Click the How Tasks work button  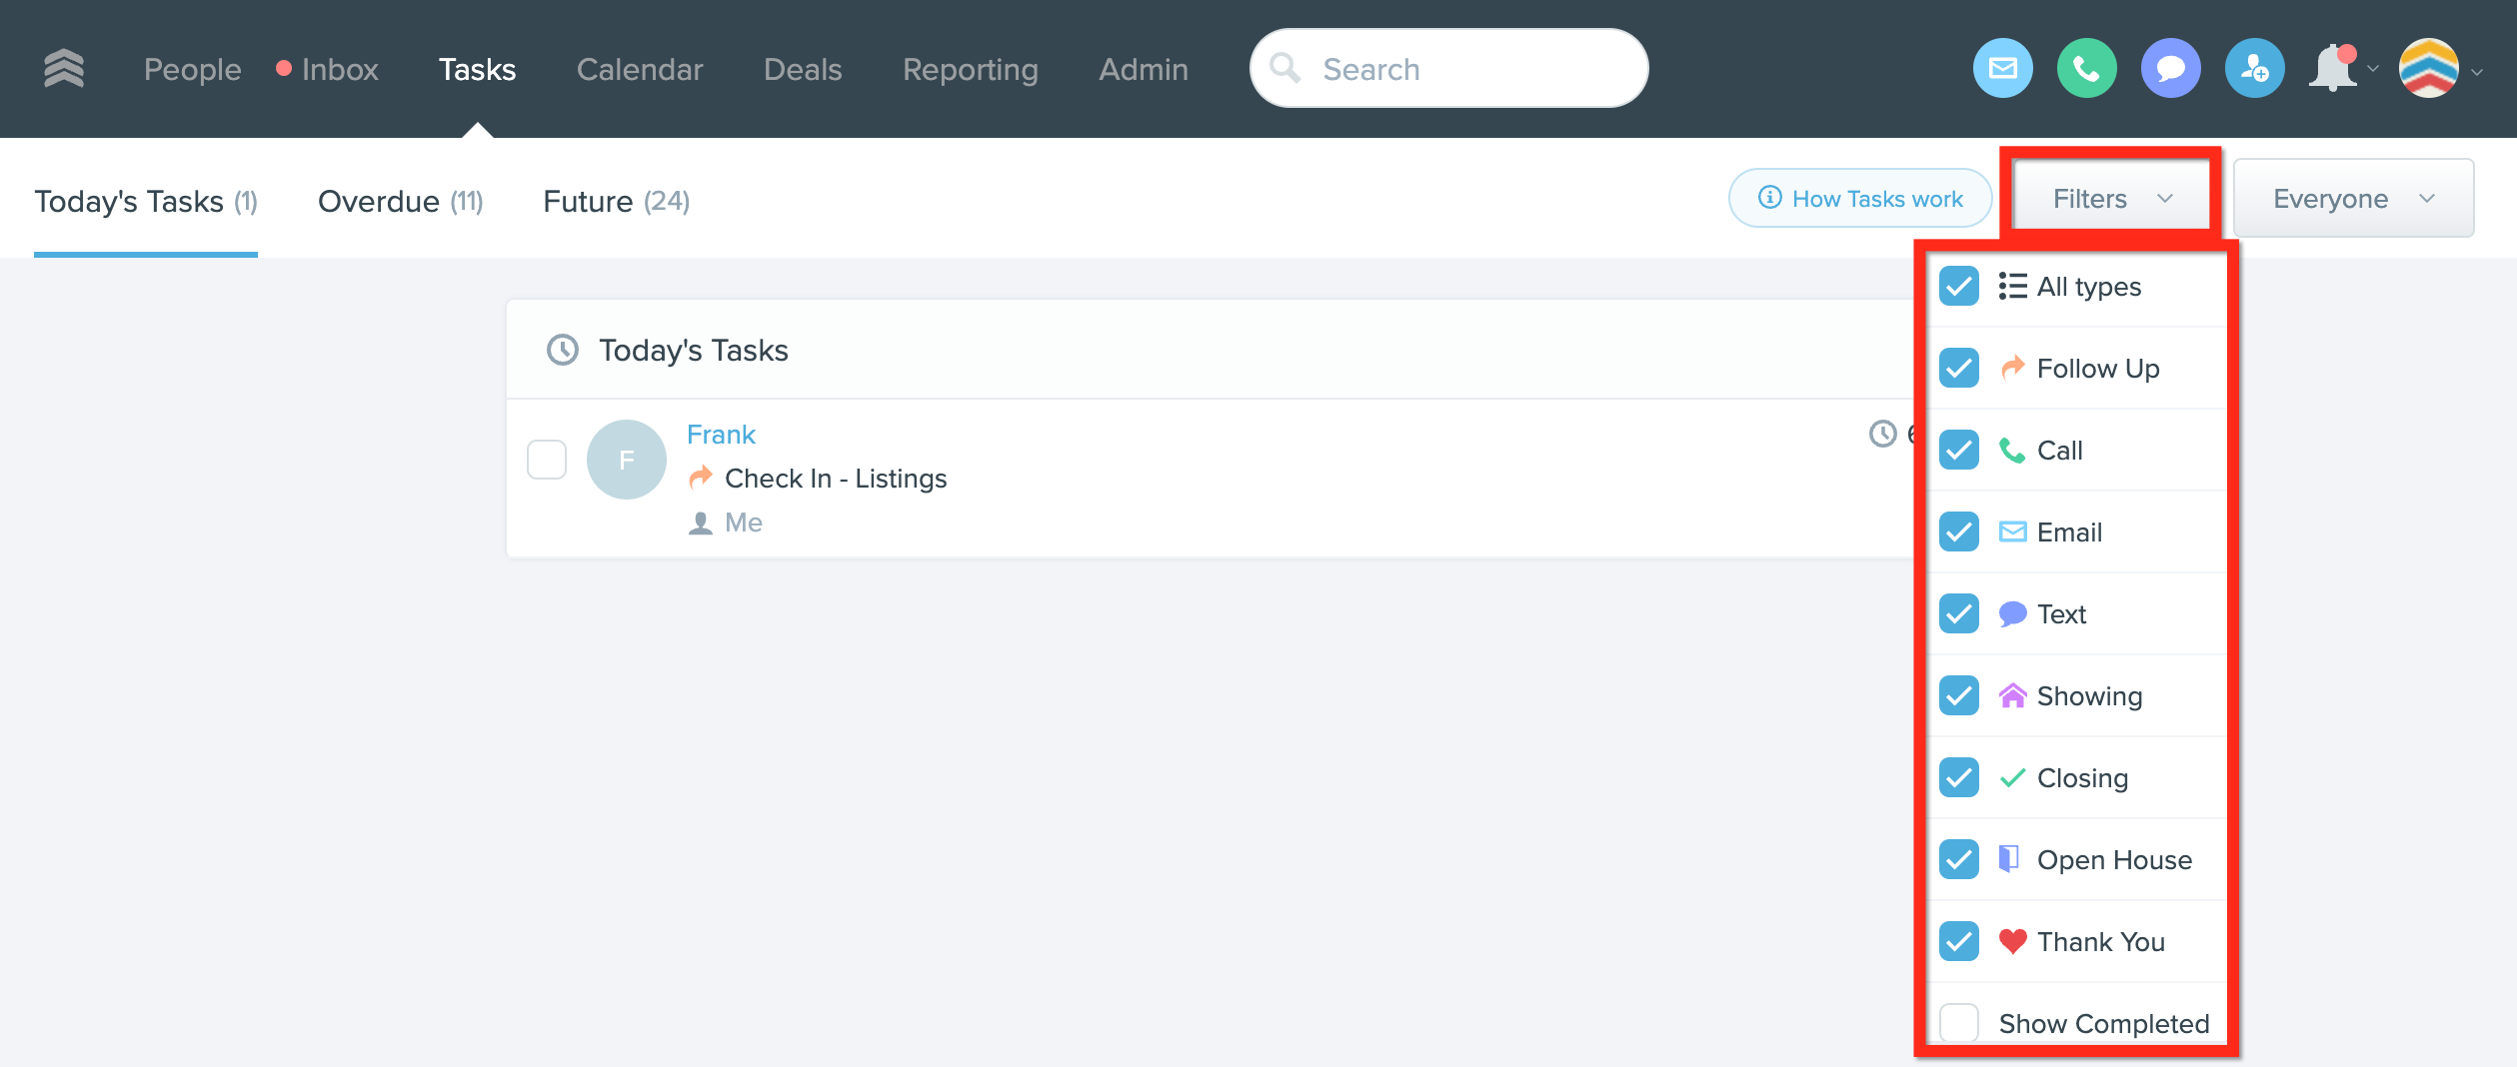coord(1860,198)
